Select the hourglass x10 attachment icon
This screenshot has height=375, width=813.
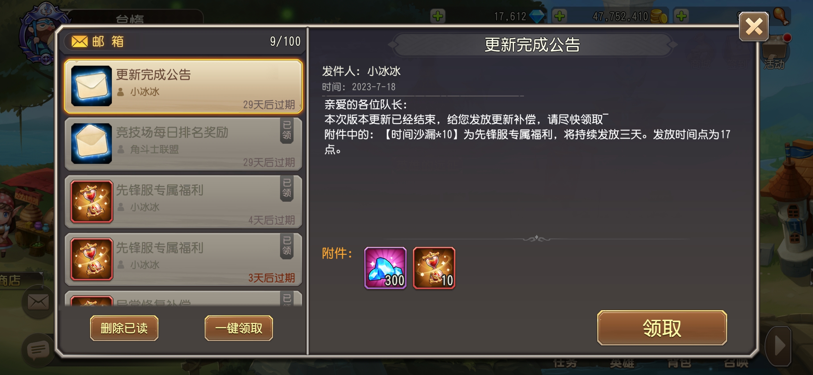click(x=434, y=268)
